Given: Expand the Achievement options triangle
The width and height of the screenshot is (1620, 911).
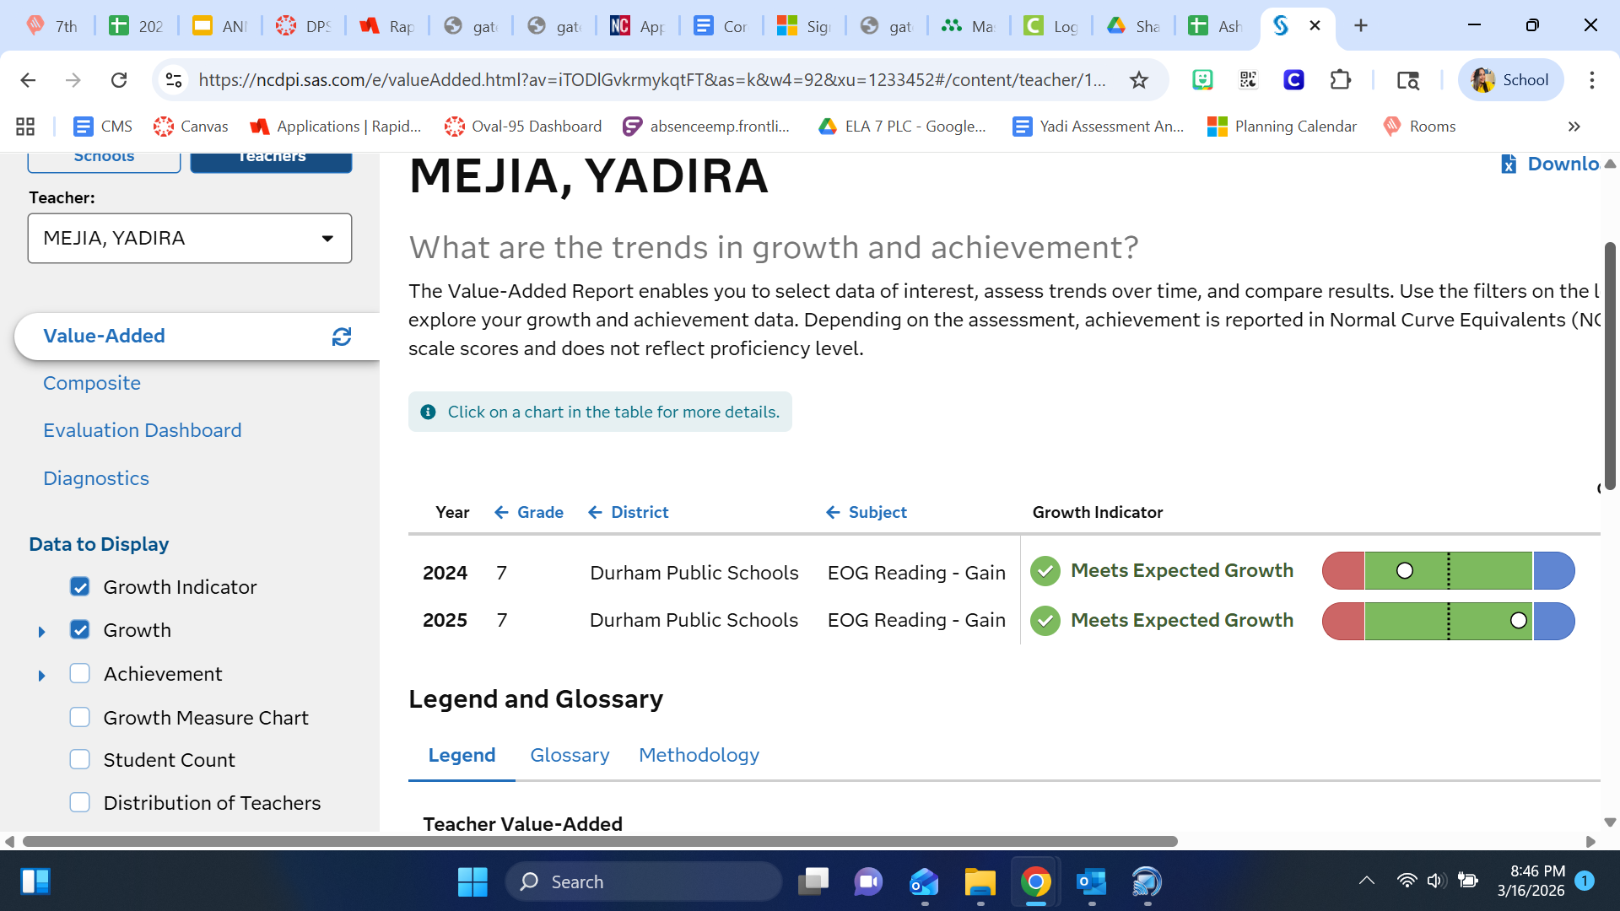Looking at the screenshot, I should (x=41, y=675).
